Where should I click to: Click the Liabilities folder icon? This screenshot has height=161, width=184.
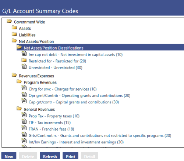coord(14,34)
